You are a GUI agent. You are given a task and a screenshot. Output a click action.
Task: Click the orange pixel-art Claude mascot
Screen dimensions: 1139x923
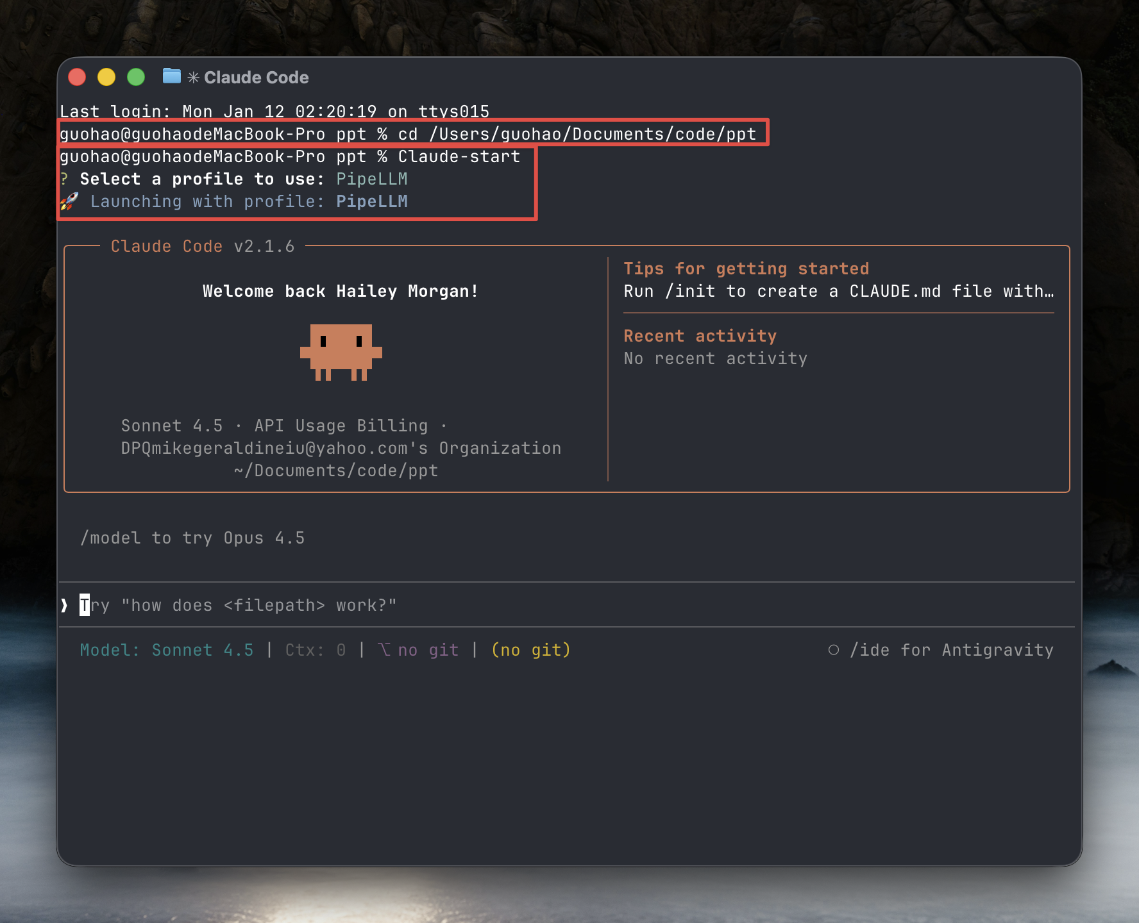point(341,351)
